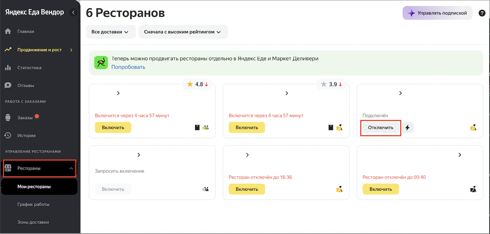Click the courier icon in the Подключён card
This screenshot has height=234, width=490.
click(473, 128)
